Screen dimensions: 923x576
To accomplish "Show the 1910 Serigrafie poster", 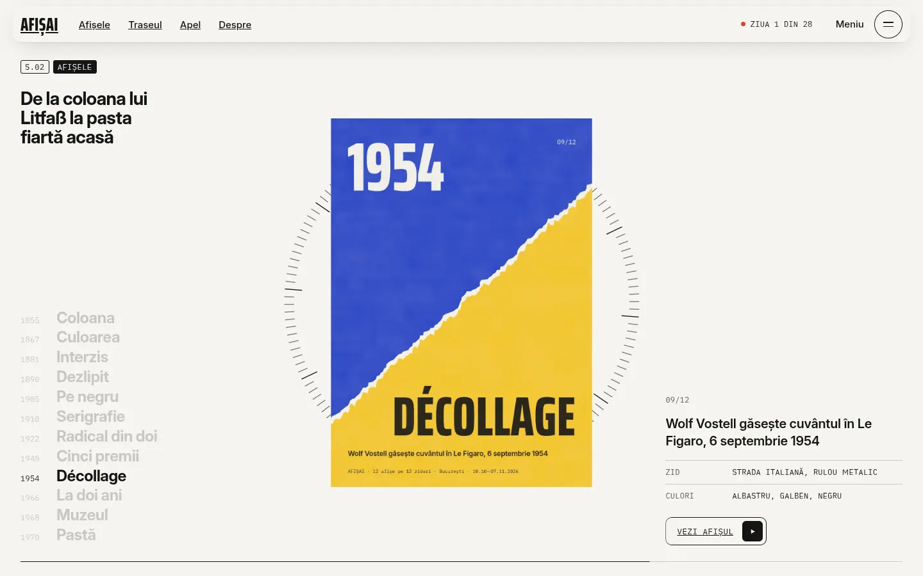I will coord(72,417).
